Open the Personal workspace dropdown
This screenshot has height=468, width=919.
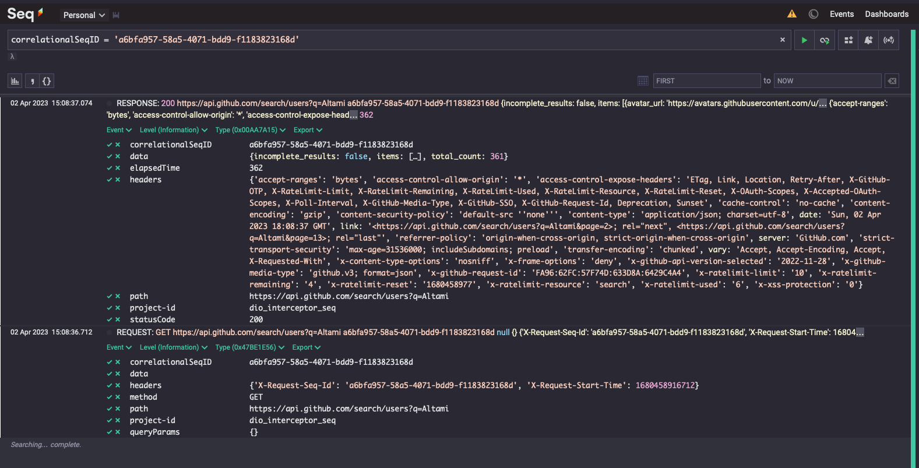click(x=84, y=15)
